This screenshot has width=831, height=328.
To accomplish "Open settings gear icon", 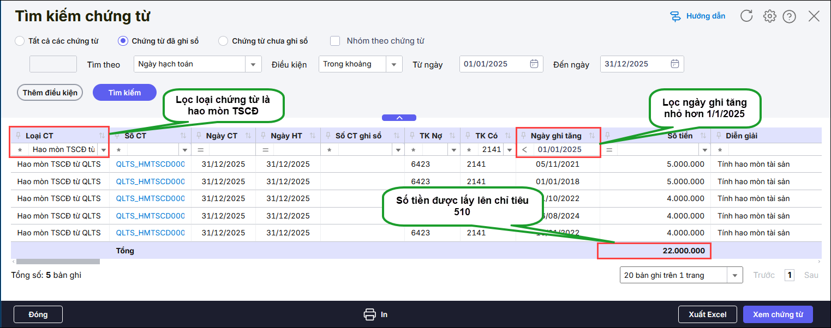I will click(769, 16).
